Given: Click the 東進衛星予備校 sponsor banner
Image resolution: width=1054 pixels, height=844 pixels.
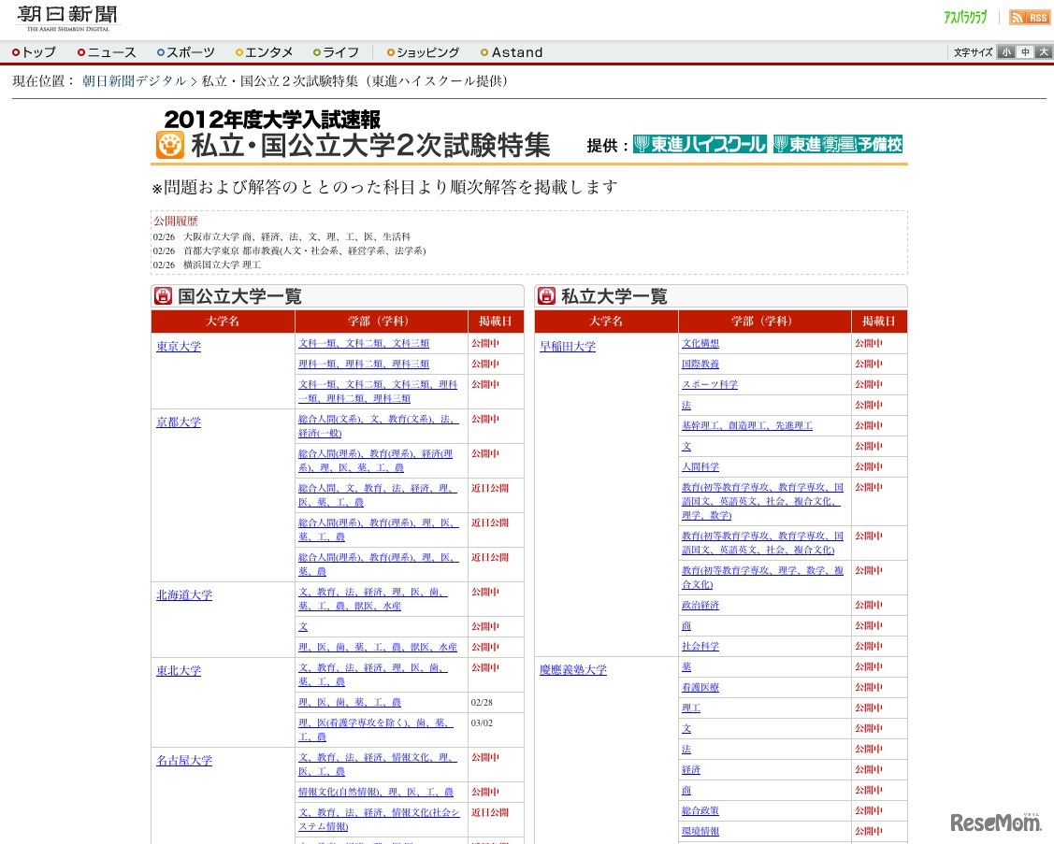Looking at the screenshot, I should click(838, 145).
